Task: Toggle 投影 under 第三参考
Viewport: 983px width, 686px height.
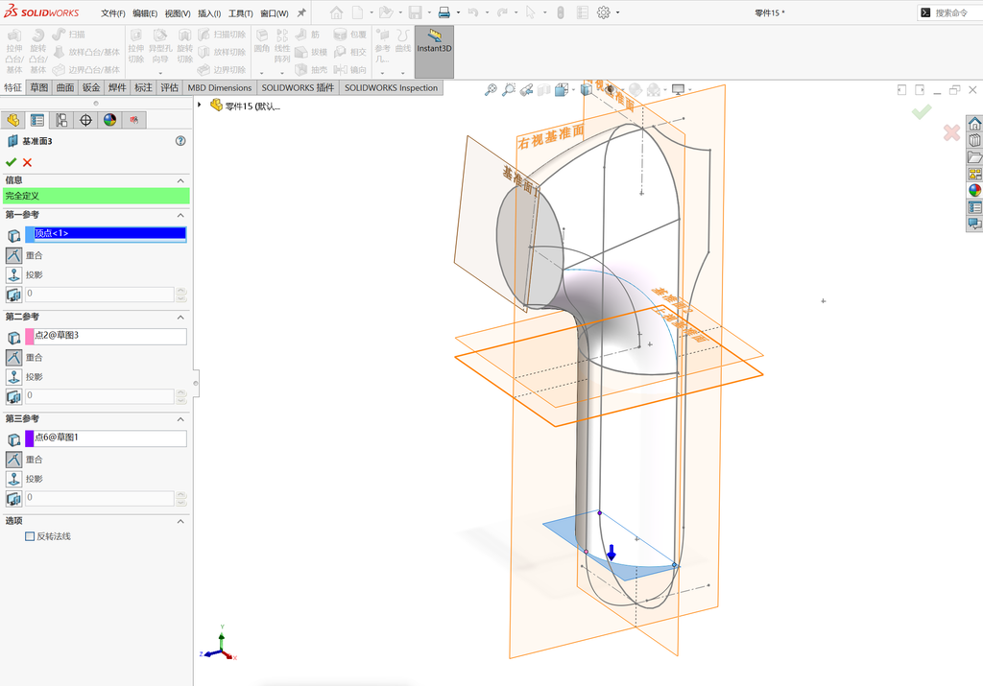Action: [13, 480]
